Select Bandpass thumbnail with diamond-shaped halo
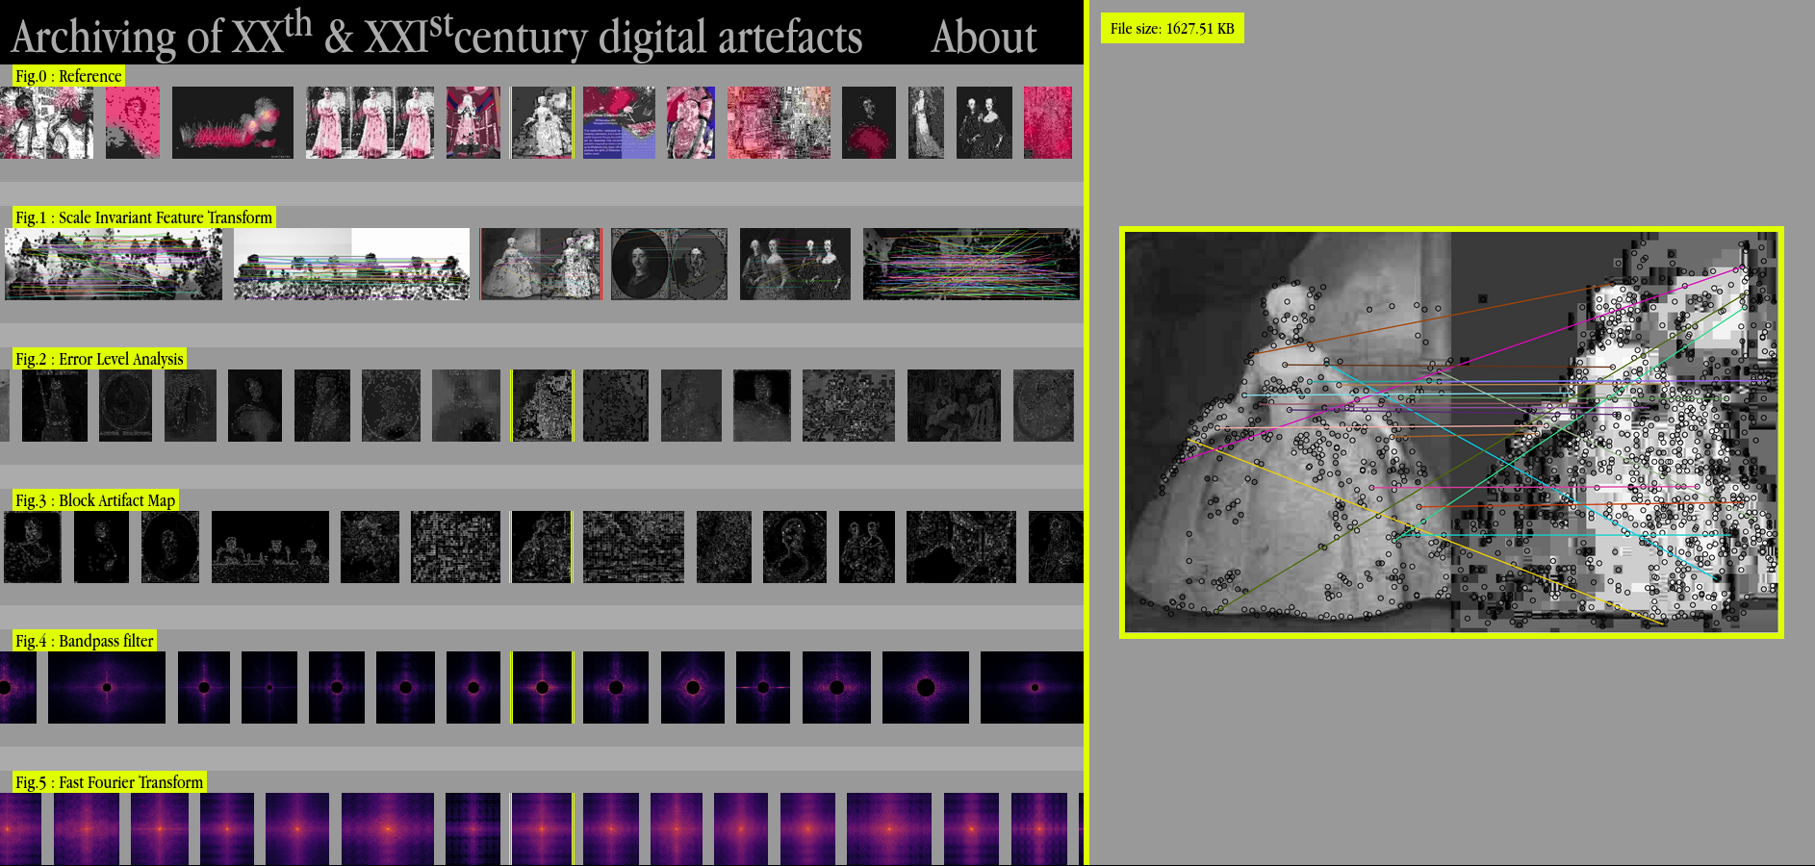1815x866 pixels. 693,687
